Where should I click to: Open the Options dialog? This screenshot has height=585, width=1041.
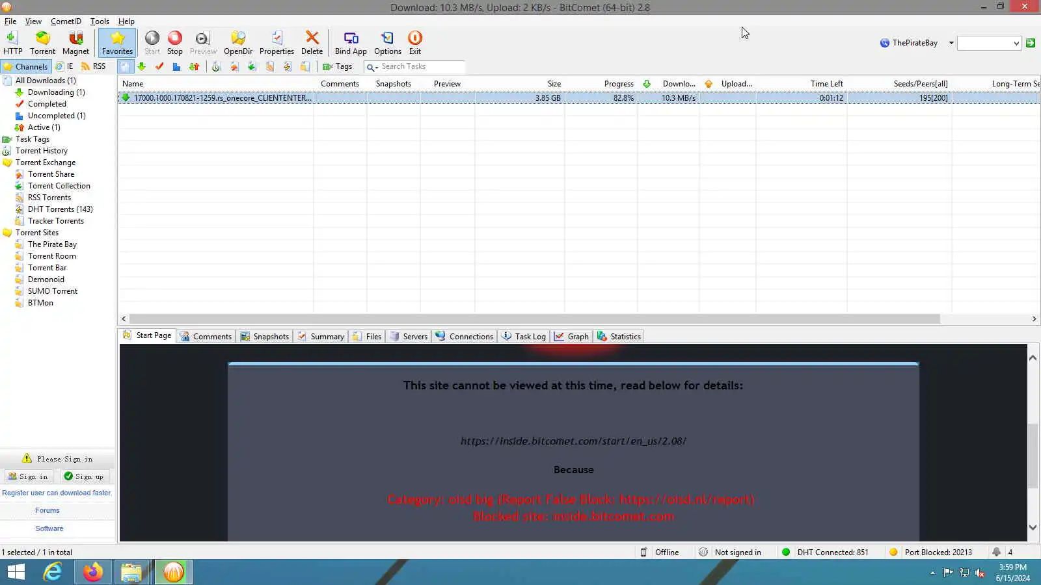pyautogui.click(x=388, y=43)
